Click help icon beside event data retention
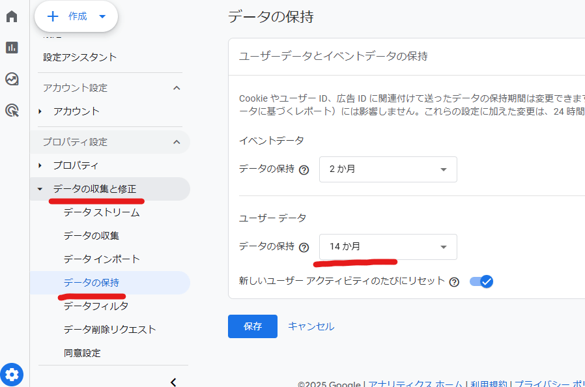Screen dimensions: 585x387 pos(304,170)
